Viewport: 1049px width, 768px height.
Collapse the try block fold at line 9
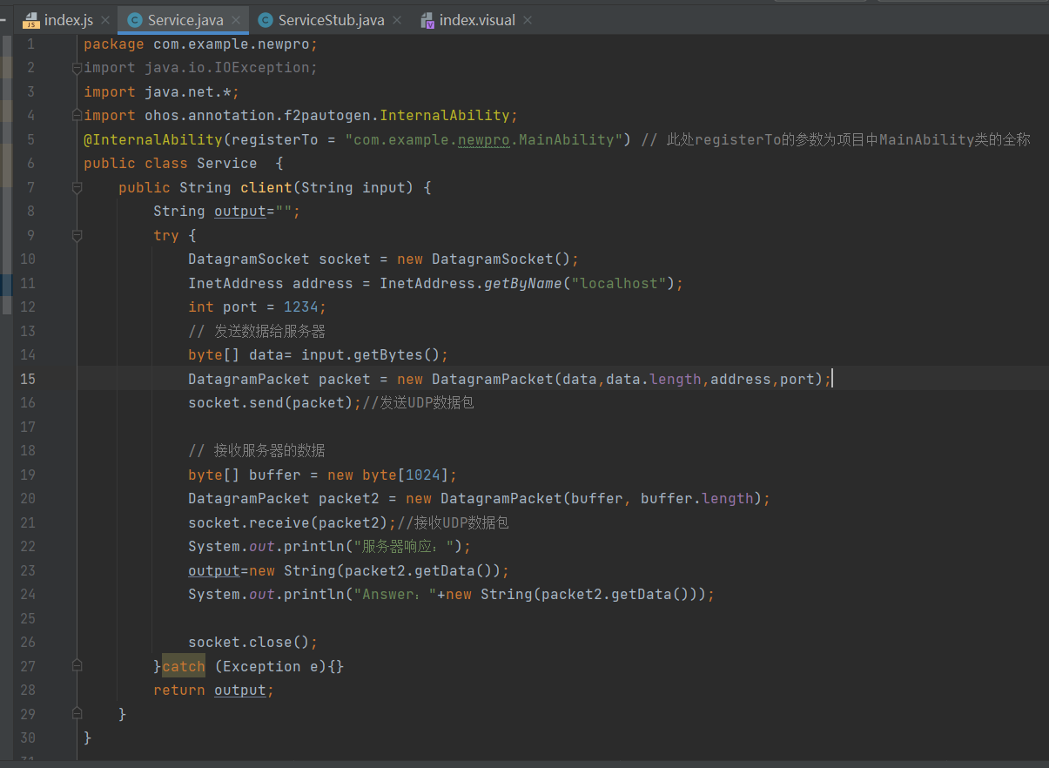tap(77, 235)
